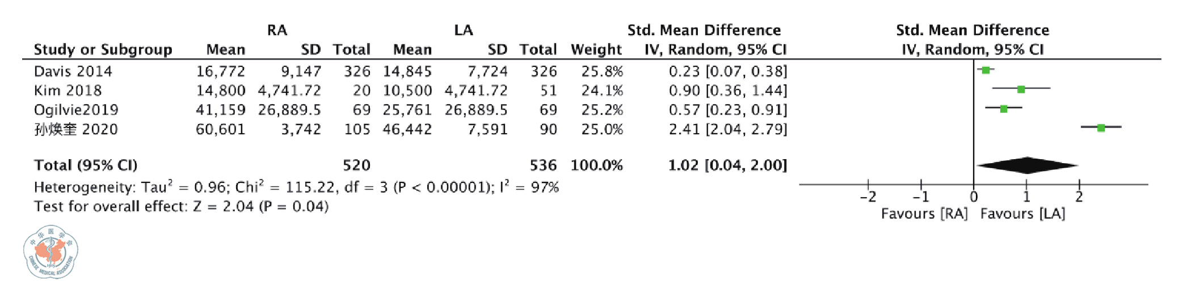Select the Ogilvie2019 study label
This screenshot has height=286, width=1179.
(76, 110)
